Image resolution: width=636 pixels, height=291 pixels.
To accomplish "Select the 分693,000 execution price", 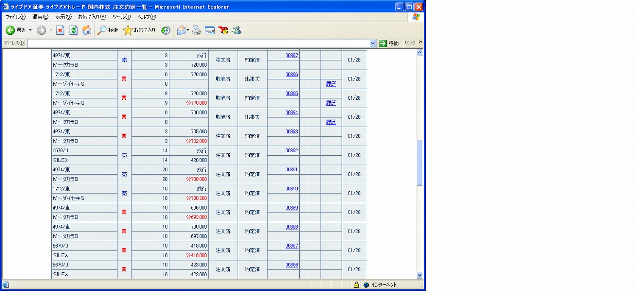I will 197,217.
